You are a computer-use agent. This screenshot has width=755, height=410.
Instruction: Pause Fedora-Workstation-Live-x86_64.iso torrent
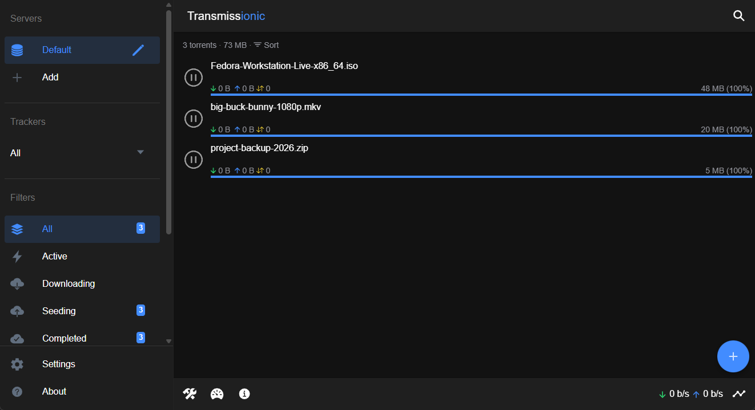coord(194,78)
